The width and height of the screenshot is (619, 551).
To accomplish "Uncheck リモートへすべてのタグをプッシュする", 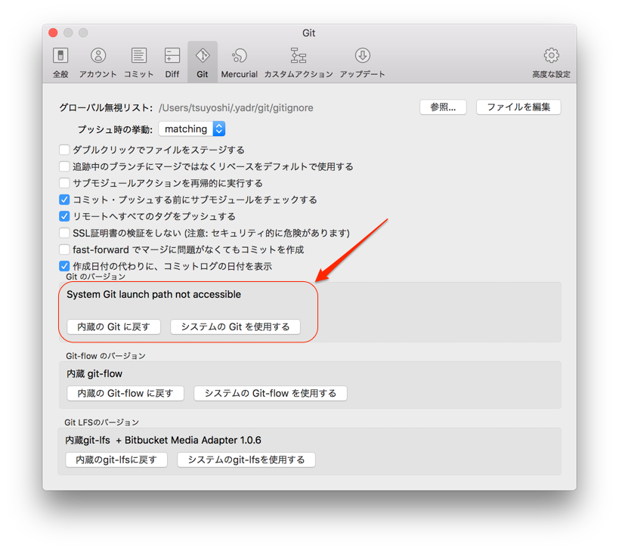I will [64, 216].
